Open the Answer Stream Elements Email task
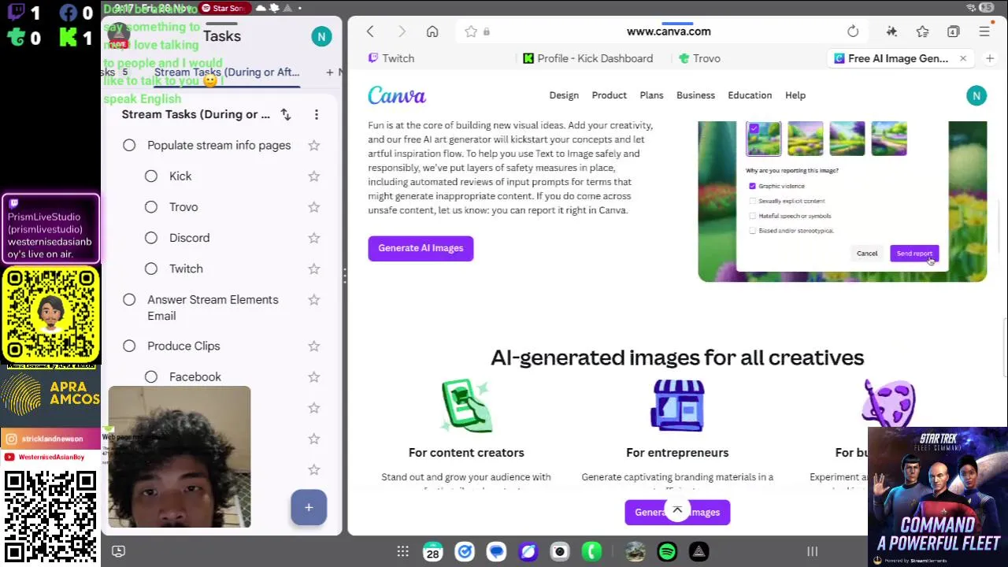This screenshot has width=1008, height=567. [213, 308]
